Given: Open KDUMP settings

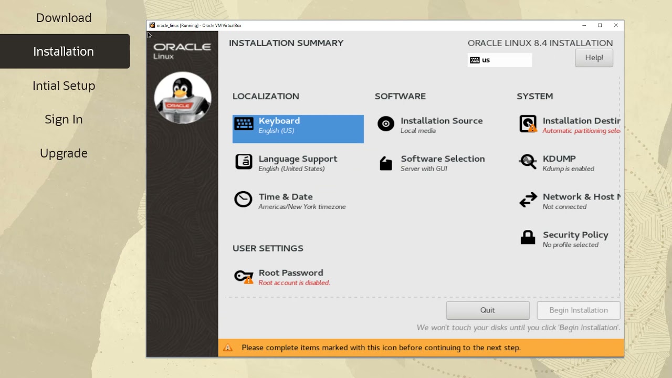Looking at the screenshot, I should (x=557, y=163).
